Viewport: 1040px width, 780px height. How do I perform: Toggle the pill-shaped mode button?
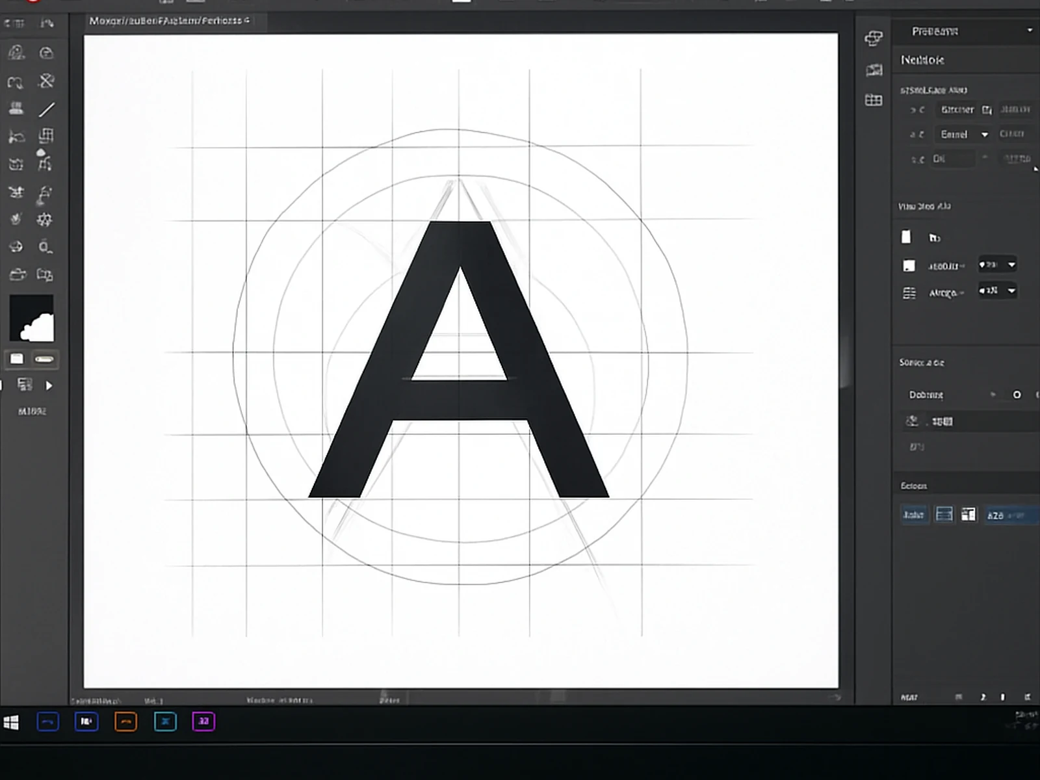point(44,359)
